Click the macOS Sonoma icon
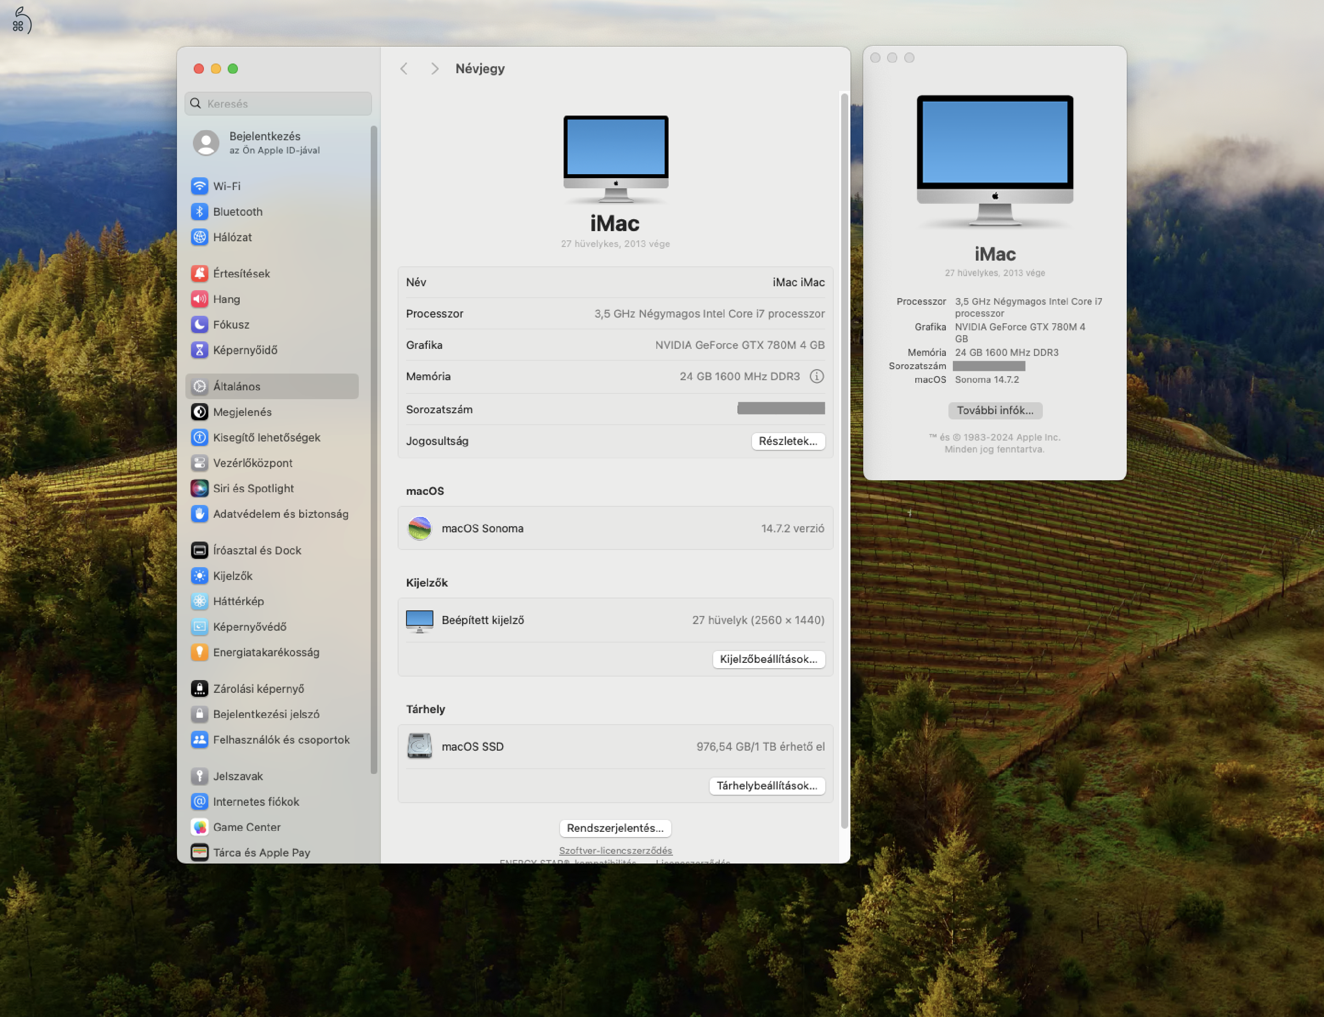 419,528
